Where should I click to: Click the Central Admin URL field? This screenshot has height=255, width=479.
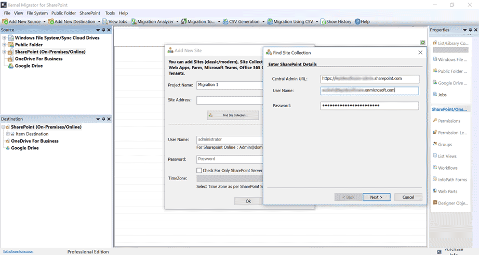pos(369,79)
